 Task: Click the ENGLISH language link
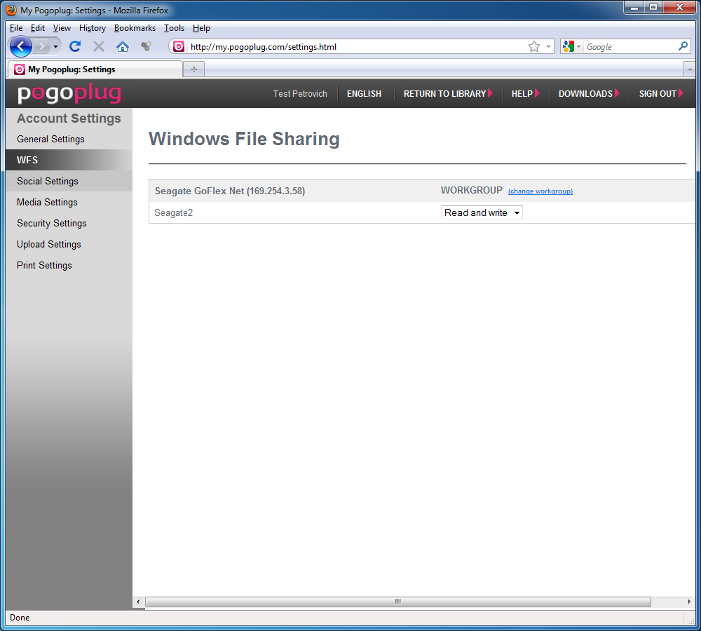click(x=364, y=94)
